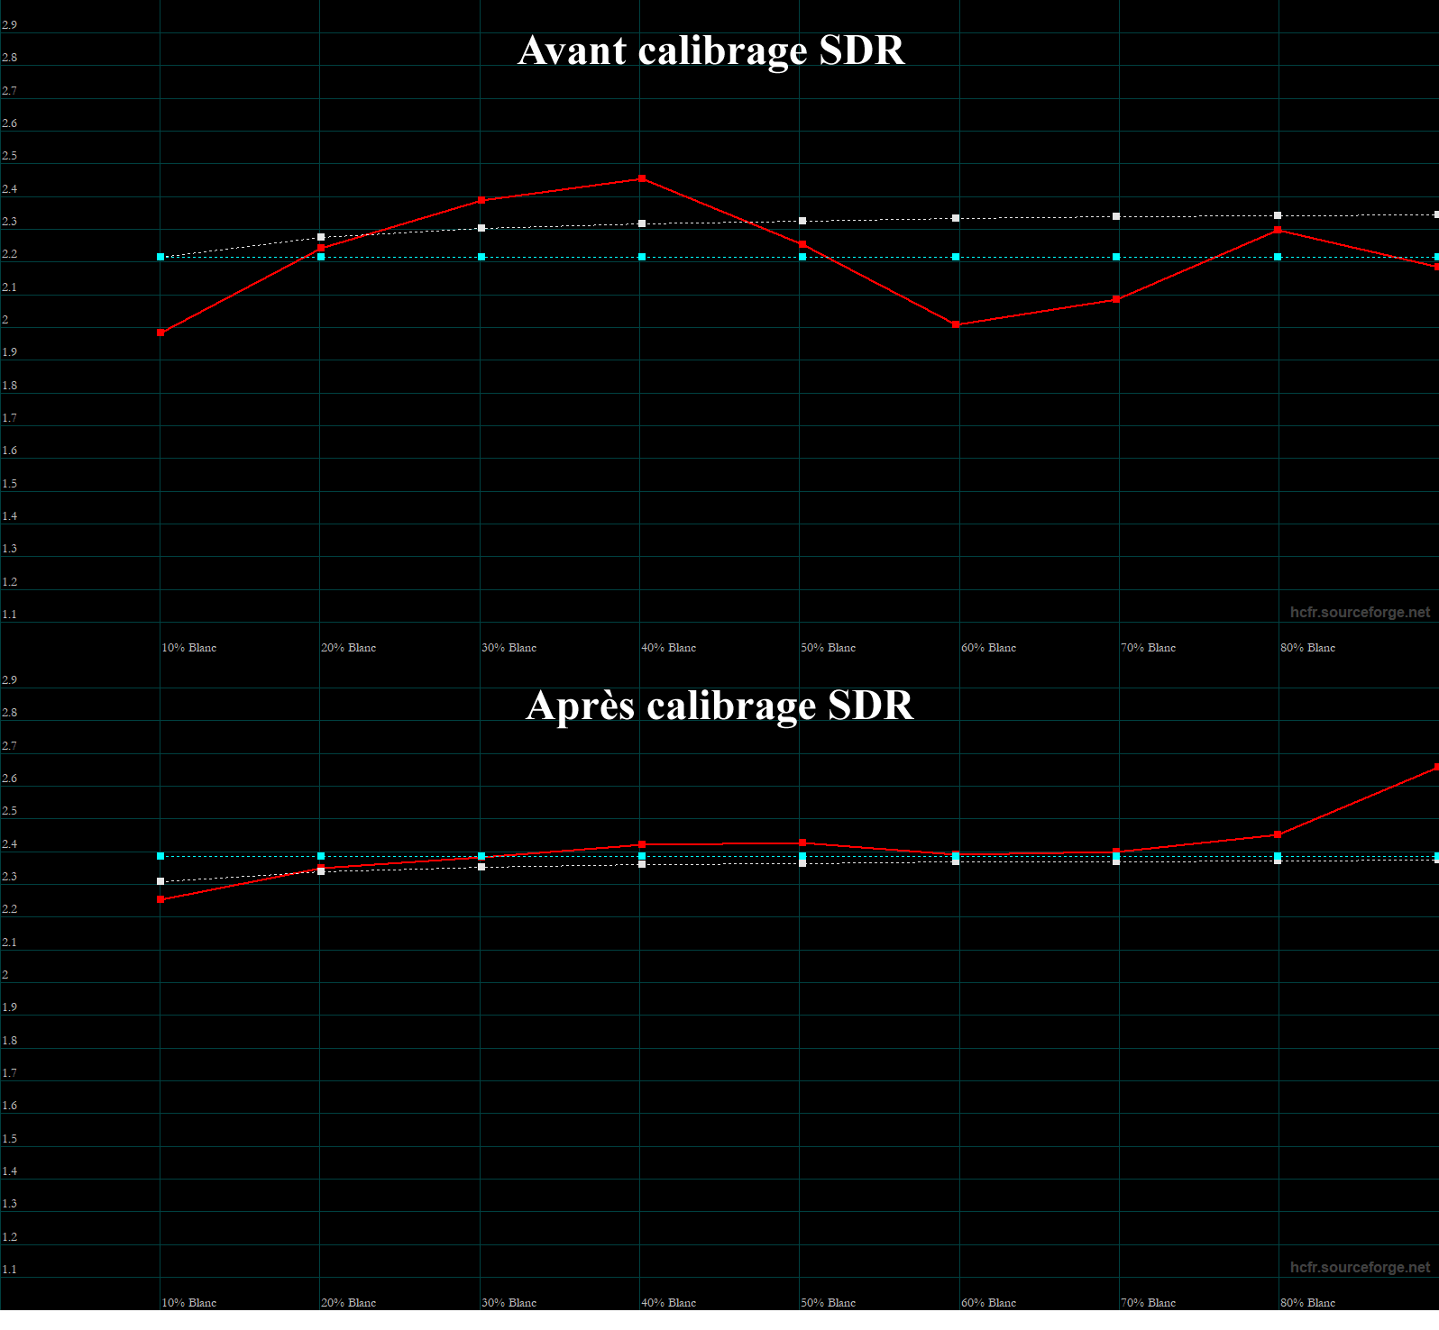Open hcfr.sourceforge.net watermark in the Après chart
This screenshot has height=1330, width=1439.
[1360, 1267]
